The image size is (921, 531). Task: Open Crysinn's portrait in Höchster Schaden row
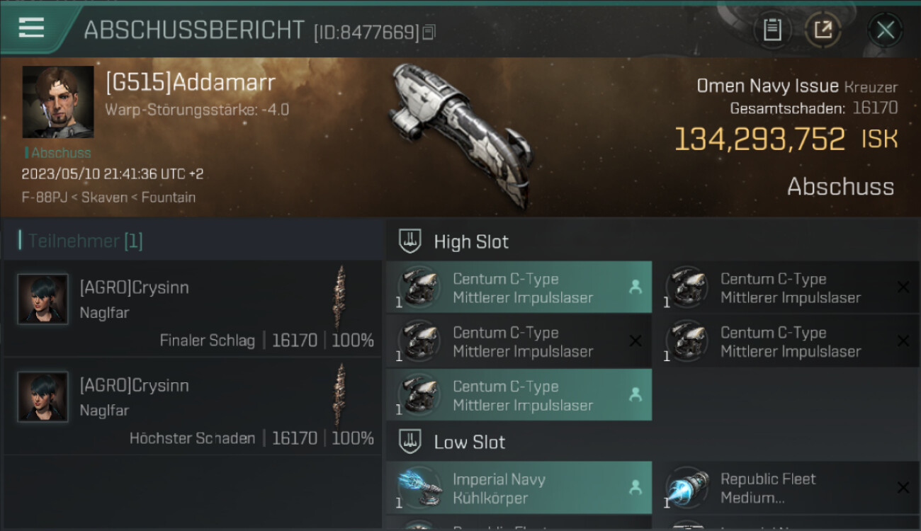(43, 396)
